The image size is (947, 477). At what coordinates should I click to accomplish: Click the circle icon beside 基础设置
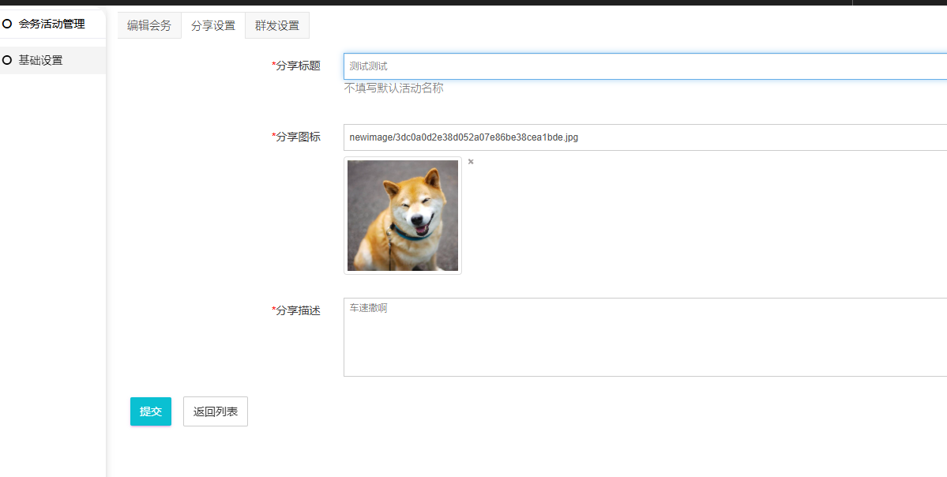tap(7, 60)
